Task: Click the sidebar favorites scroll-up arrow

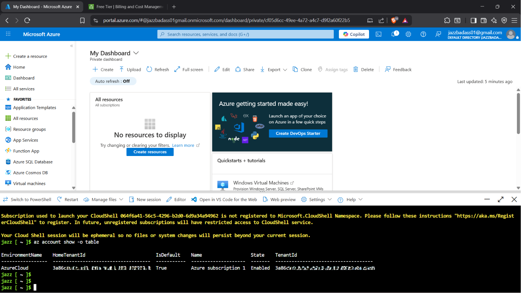Action: [x=74, y=108]
